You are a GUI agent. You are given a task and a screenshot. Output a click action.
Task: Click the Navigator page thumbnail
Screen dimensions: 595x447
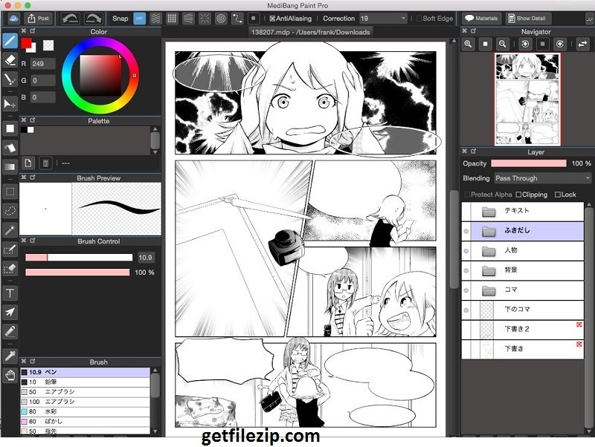pyautogui.click(x=527, y=99)
